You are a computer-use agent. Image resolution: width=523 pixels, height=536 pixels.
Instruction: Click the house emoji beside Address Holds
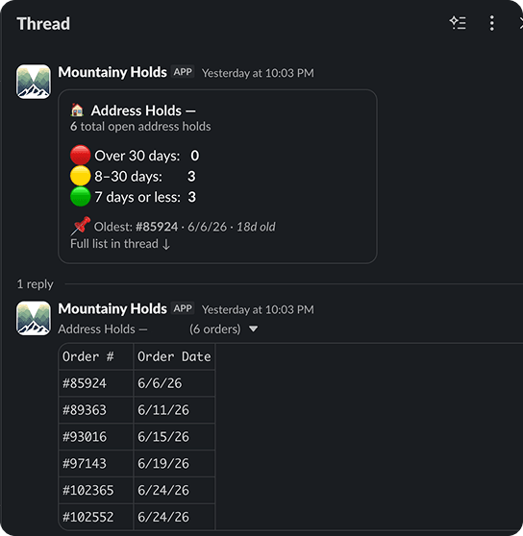[x=77, y=110]
